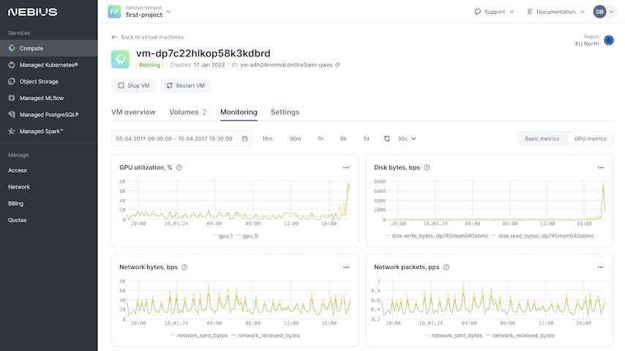This screenshot has height=351, width=625.
Task: Open the 30s refresh interval dropdown
Action: [407, 139]
